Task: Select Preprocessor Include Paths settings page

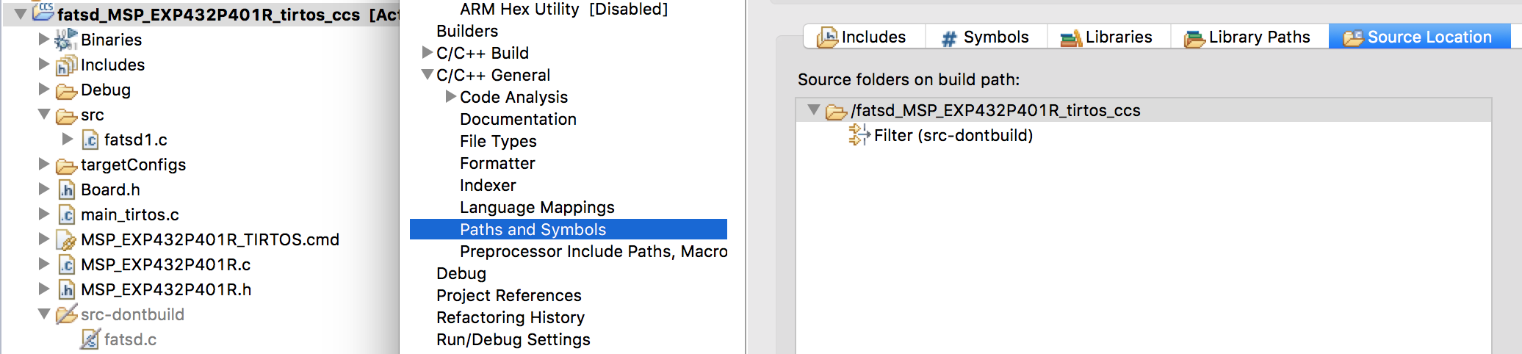Action: pyautogui.click(x=594, y=251)
